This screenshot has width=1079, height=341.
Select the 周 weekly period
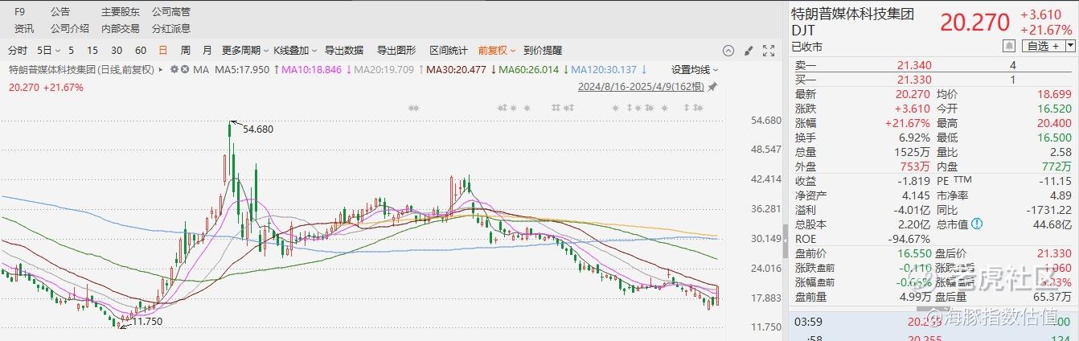[186, 50]
